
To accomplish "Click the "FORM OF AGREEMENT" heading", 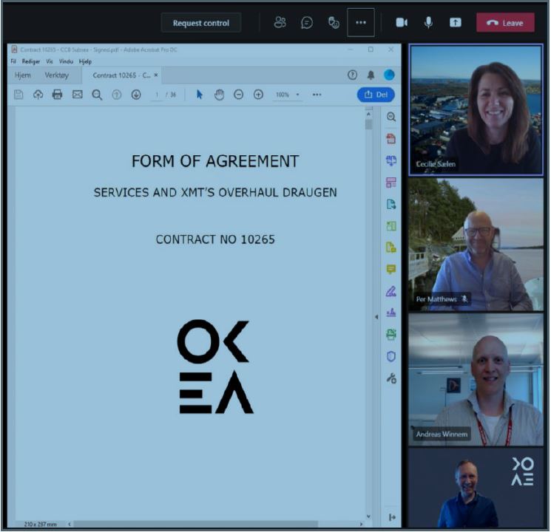I will [x=215, y=162].
